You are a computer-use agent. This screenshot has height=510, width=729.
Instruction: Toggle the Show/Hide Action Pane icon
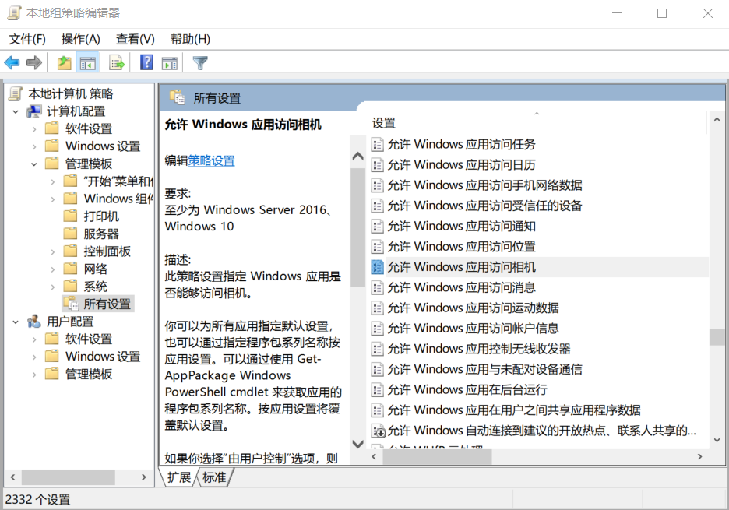170,62
